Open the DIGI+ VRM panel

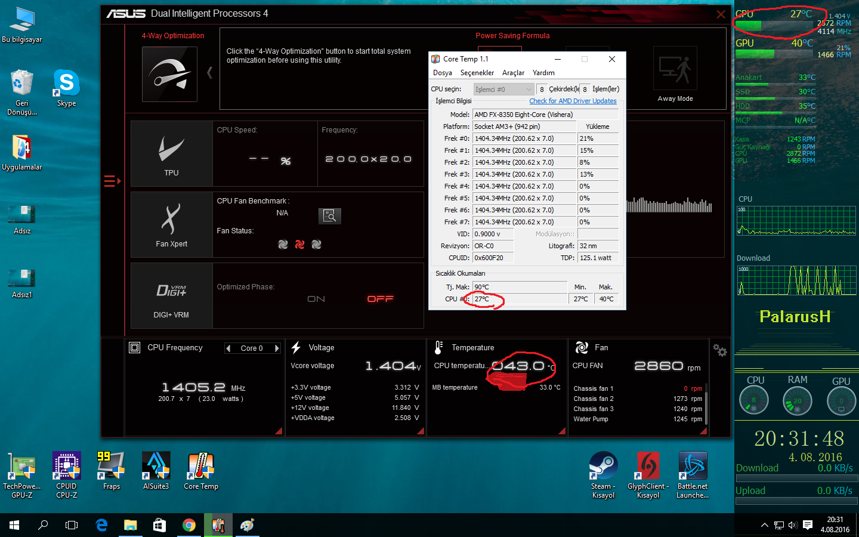tap(172, 296)
